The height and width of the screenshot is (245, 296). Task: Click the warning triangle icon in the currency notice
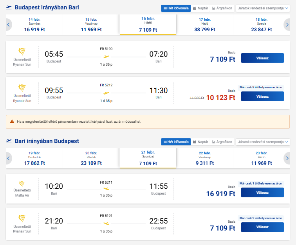(x=12, y=122)
